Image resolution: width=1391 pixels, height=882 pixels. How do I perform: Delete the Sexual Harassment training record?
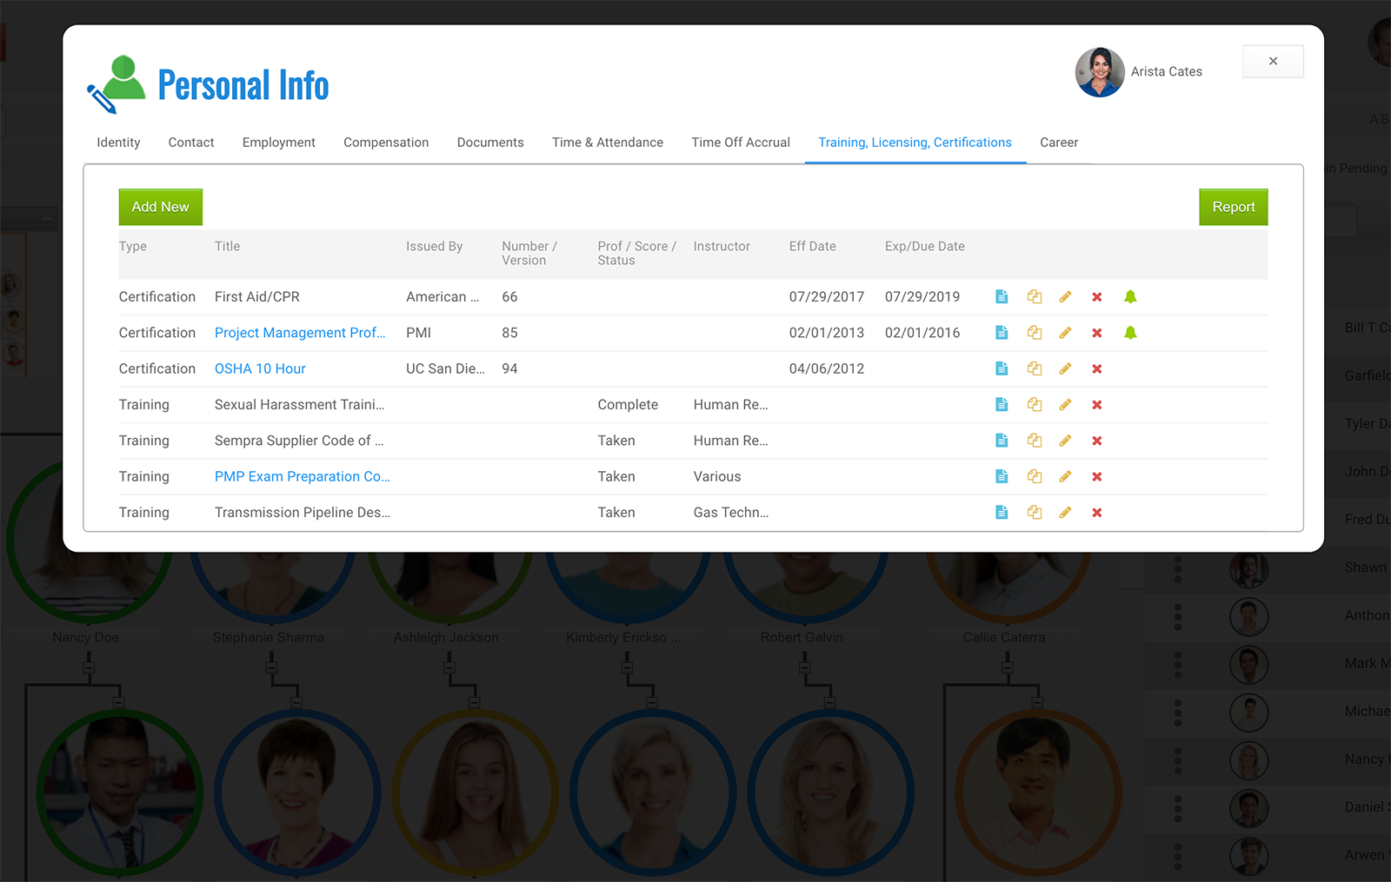pyautogui.click(x=1097, y=405)
